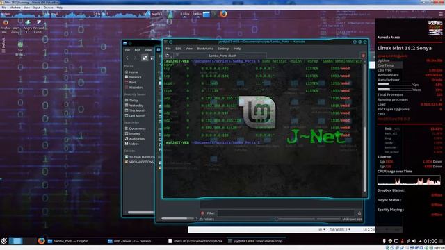Screen dimensions: 445x250
Task: Open KDE application launcher
Action: click(4, 241)
